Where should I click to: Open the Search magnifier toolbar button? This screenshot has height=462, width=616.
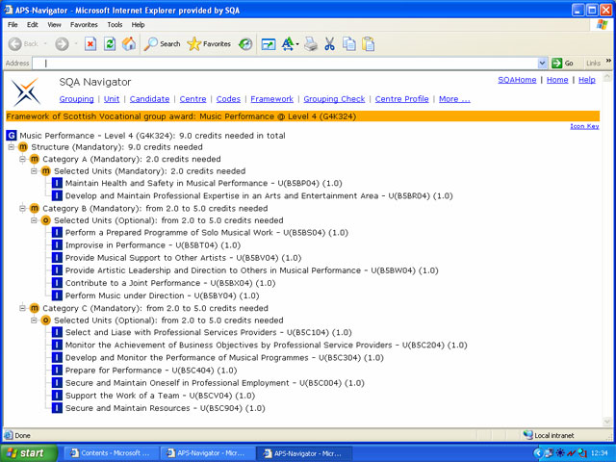click(x=162, y=44)
